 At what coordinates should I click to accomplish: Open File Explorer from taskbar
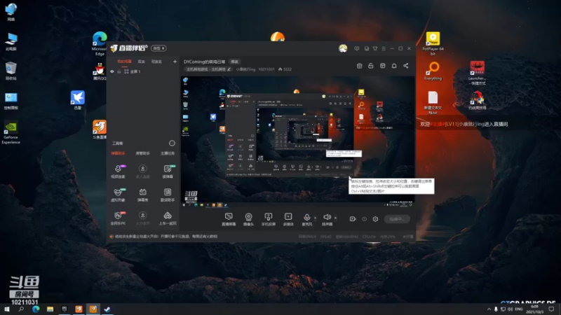(50, 309)
